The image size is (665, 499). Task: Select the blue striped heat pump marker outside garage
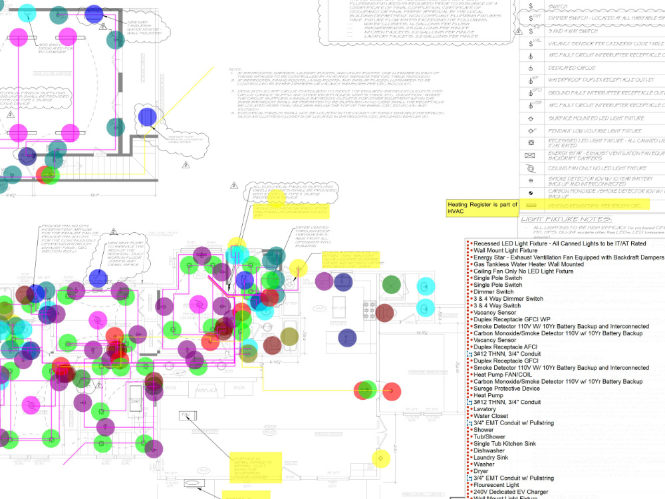coord(147,117)
